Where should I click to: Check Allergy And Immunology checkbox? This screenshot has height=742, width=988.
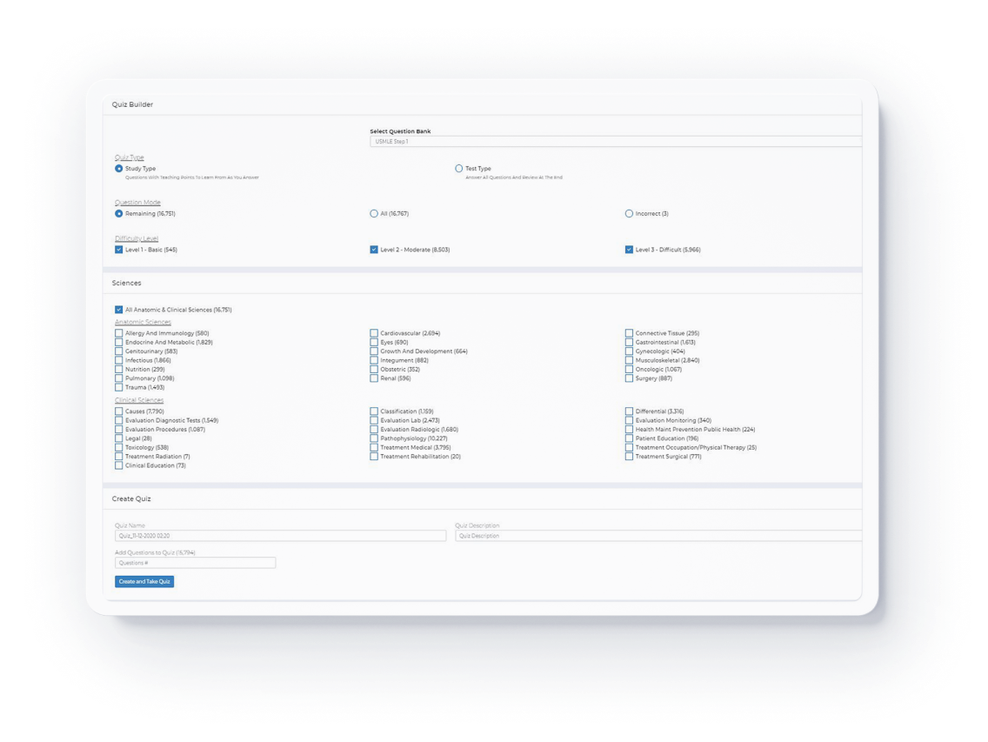(118, 333)
